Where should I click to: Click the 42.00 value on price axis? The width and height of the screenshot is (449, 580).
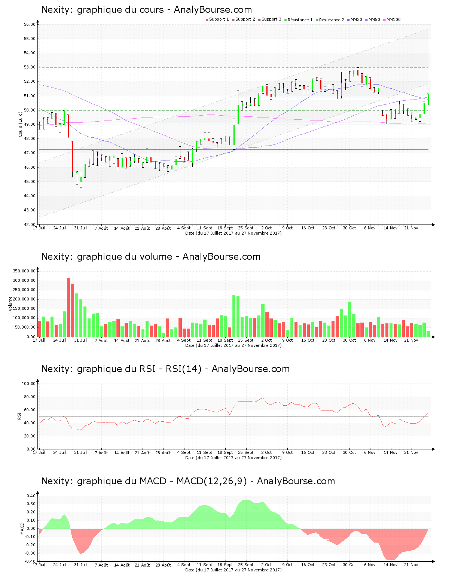(x=30, y=225)
